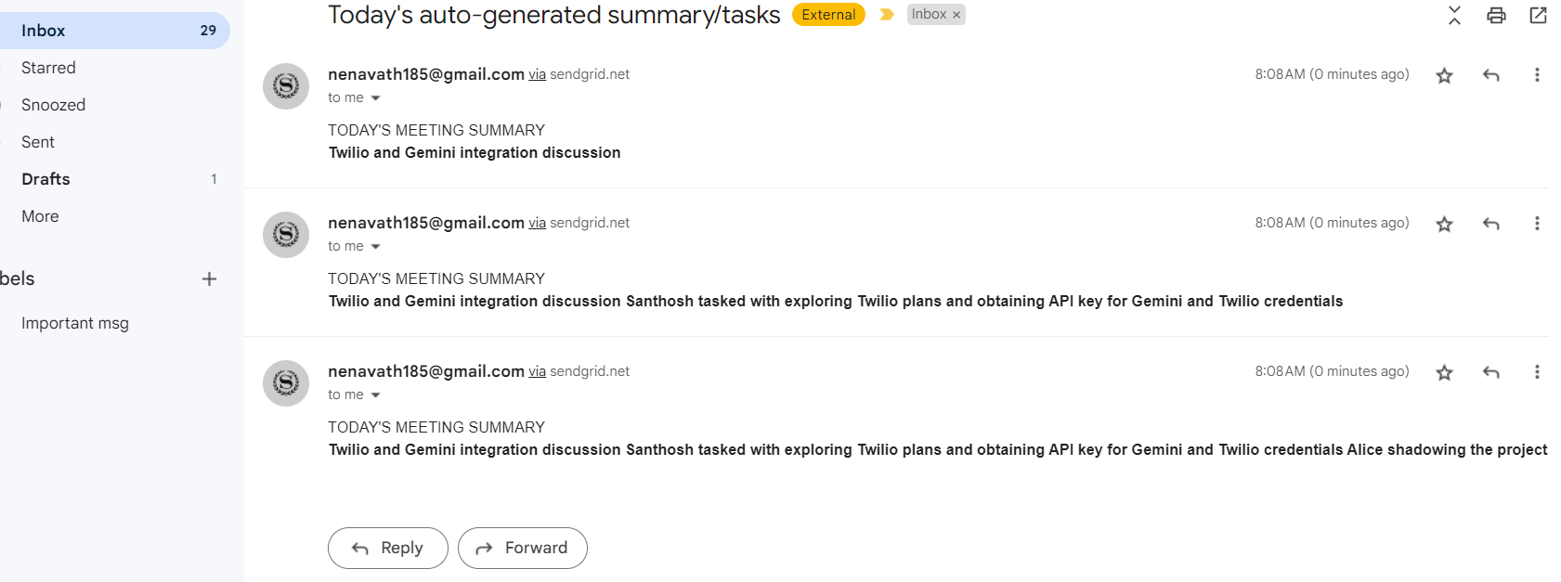1561x582 pixels.
Task: Star the first message from nenavath185
Action: 1444,75
